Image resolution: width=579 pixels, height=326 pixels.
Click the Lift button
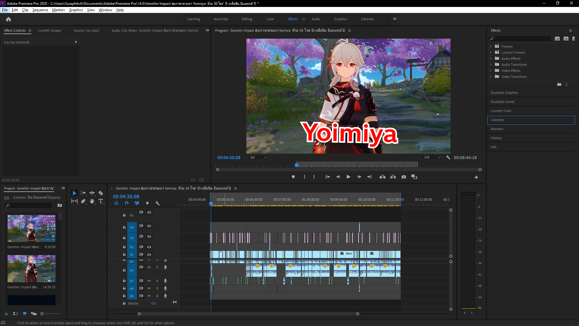(382, 177)
